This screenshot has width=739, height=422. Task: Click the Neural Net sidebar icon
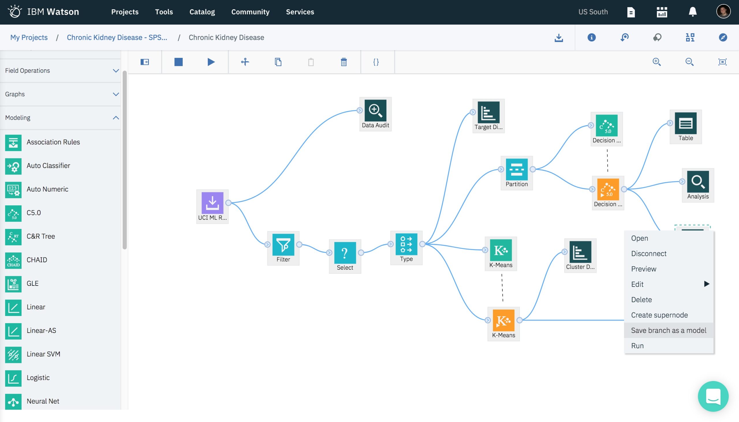14,401
